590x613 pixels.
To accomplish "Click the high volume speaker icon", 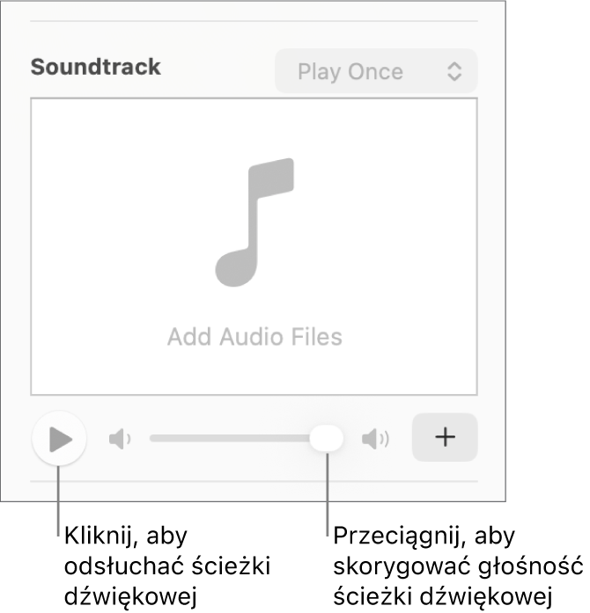I will click(x=376, y=438).
